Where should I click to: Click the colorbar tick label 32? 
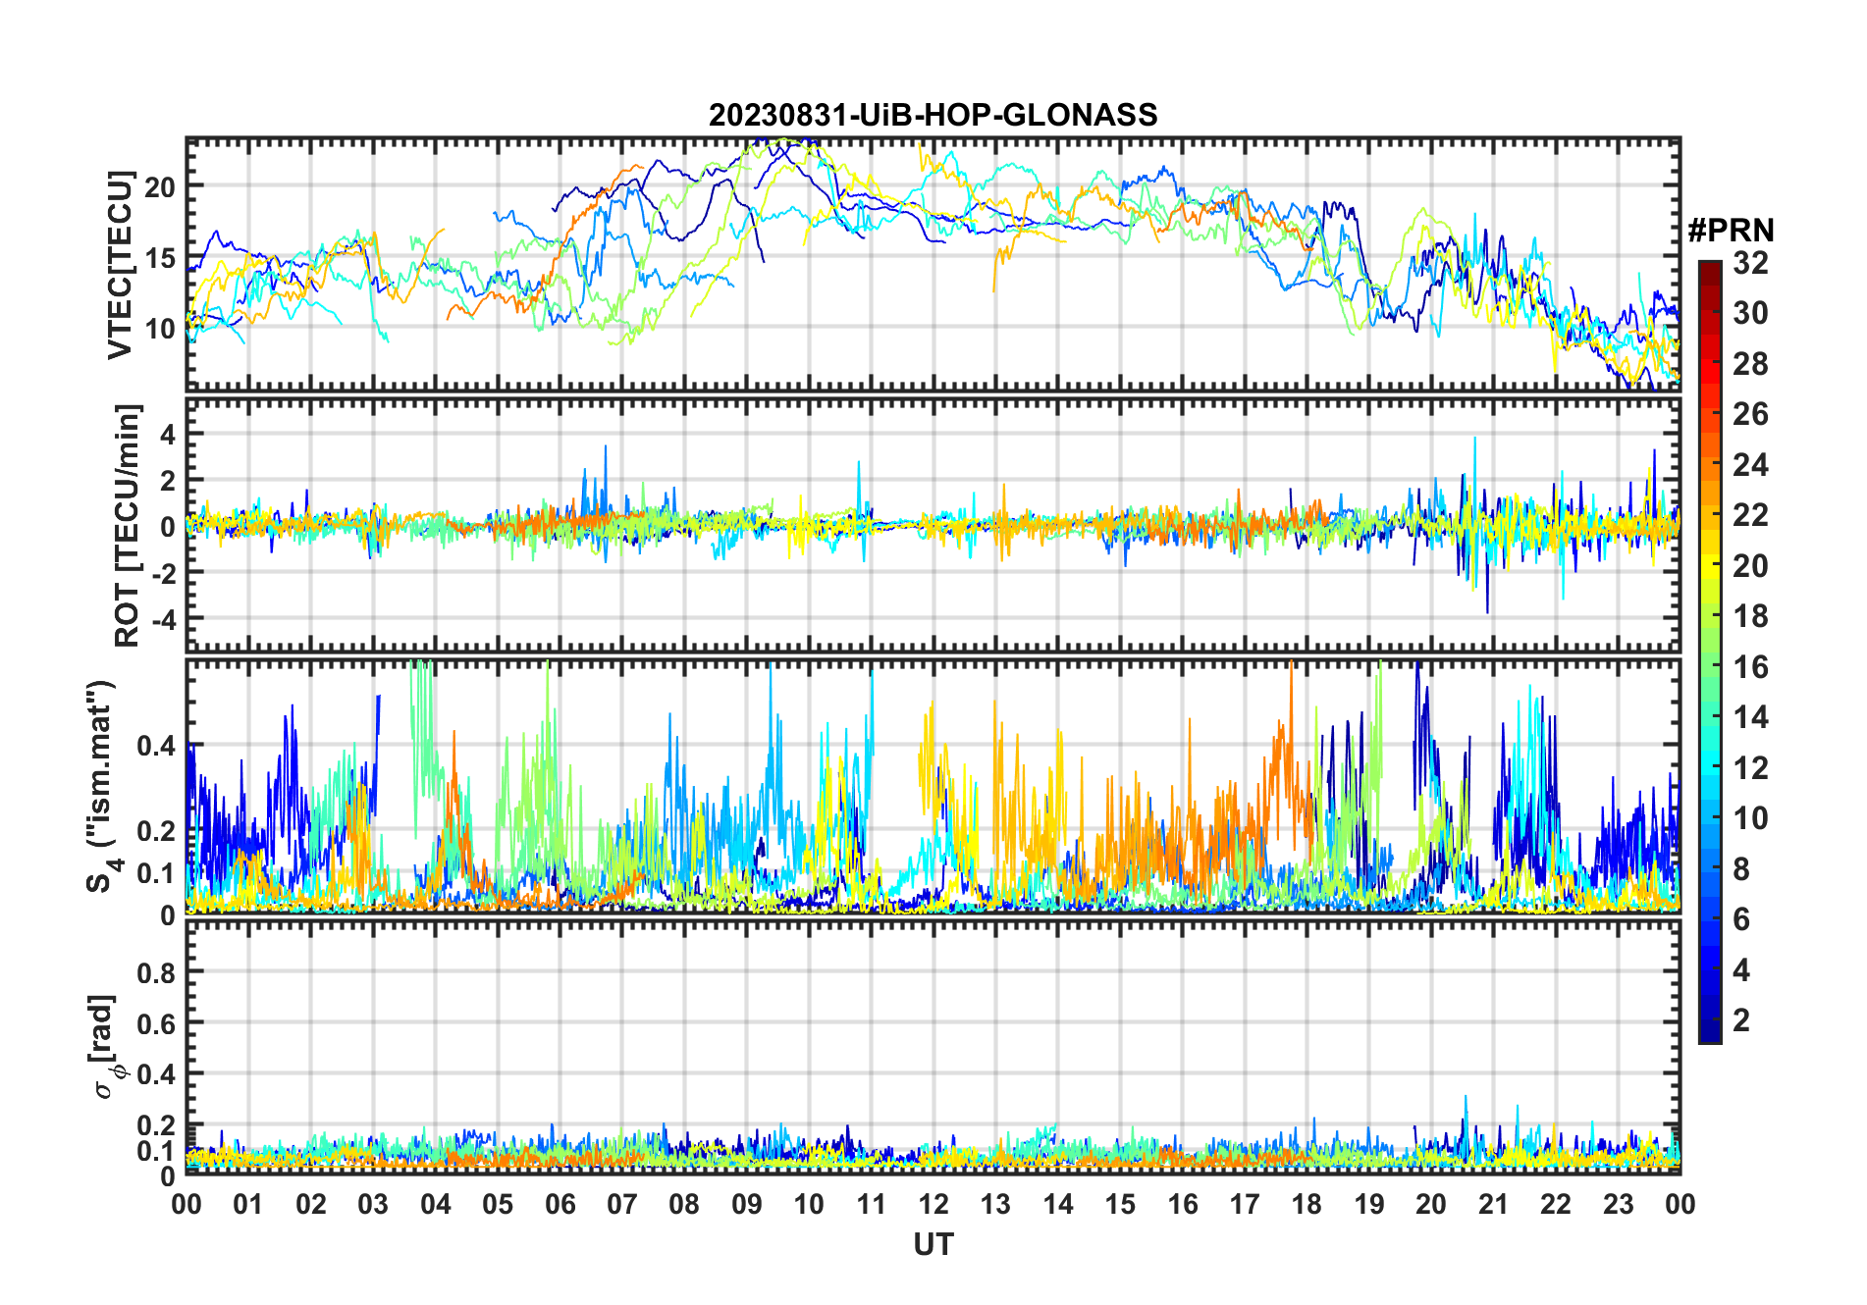point(1750,263)
